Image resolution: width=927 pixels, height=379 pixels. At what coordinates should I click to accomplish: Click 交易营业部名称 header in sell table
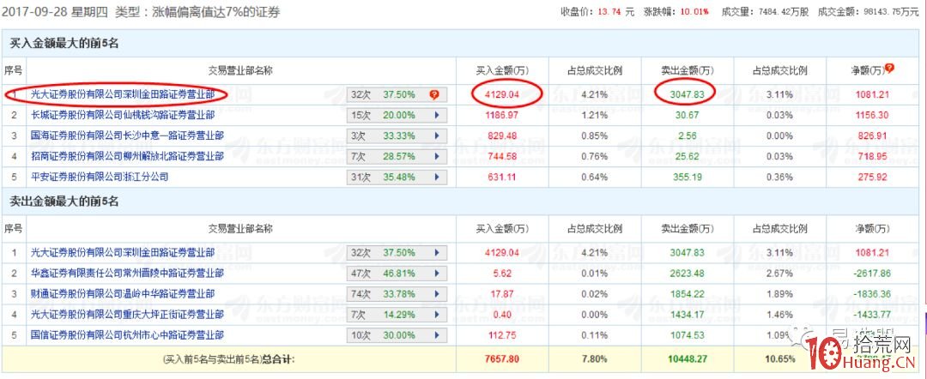click(240, 228)
